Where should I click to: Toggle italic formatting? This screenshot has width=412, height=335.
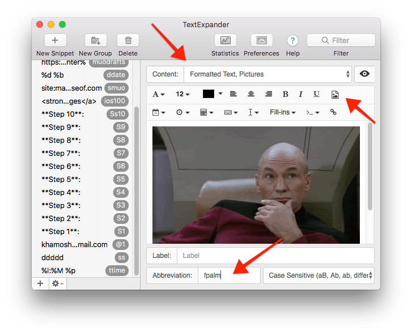(x=300, y=94)
